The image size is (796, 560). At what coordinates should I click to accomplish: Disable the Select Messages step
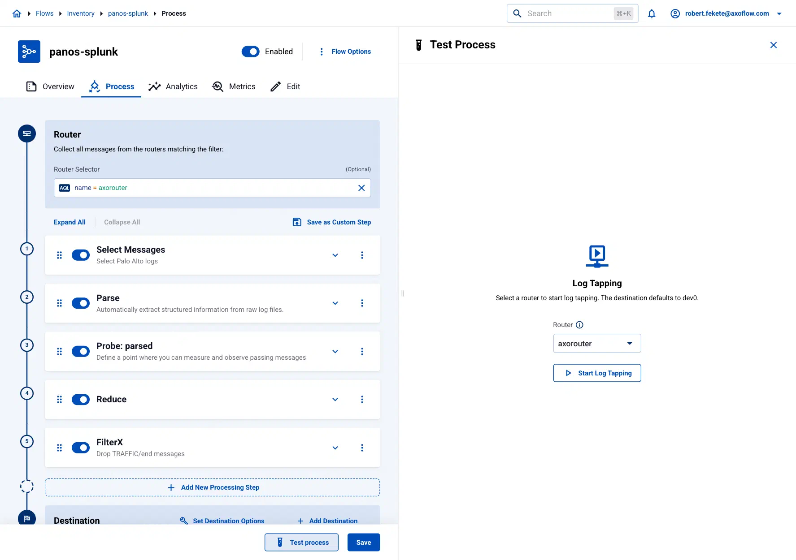coord(81,255)
